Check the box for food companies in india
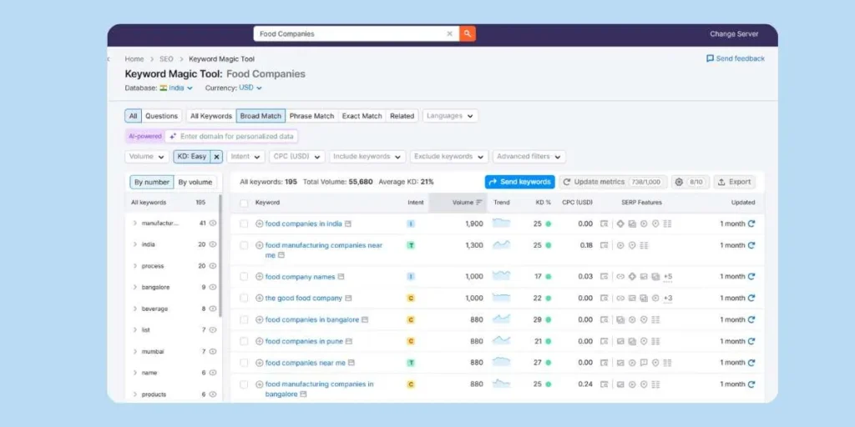The width and height of the screenshot is (855, 427). tap(244, 224)
